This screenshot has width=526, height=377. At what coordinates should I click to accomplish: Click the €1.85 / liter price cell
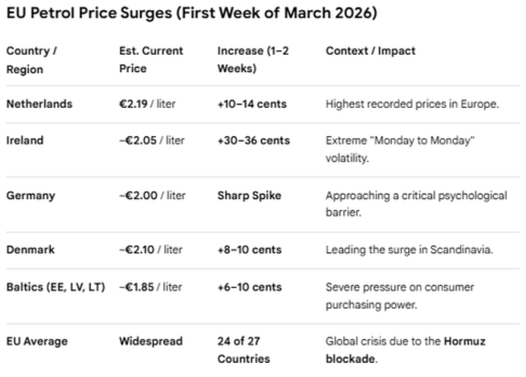151,287
